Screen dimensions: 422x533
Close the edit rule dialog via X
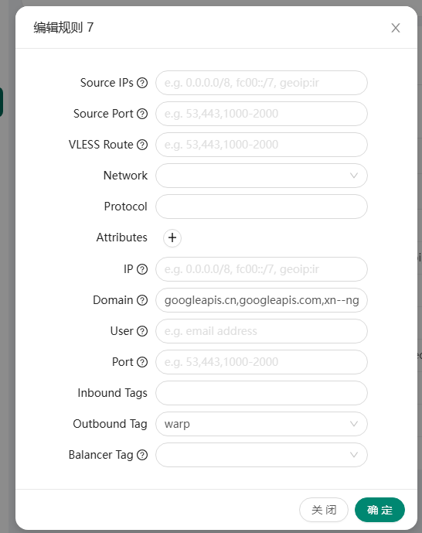[396, 28]
